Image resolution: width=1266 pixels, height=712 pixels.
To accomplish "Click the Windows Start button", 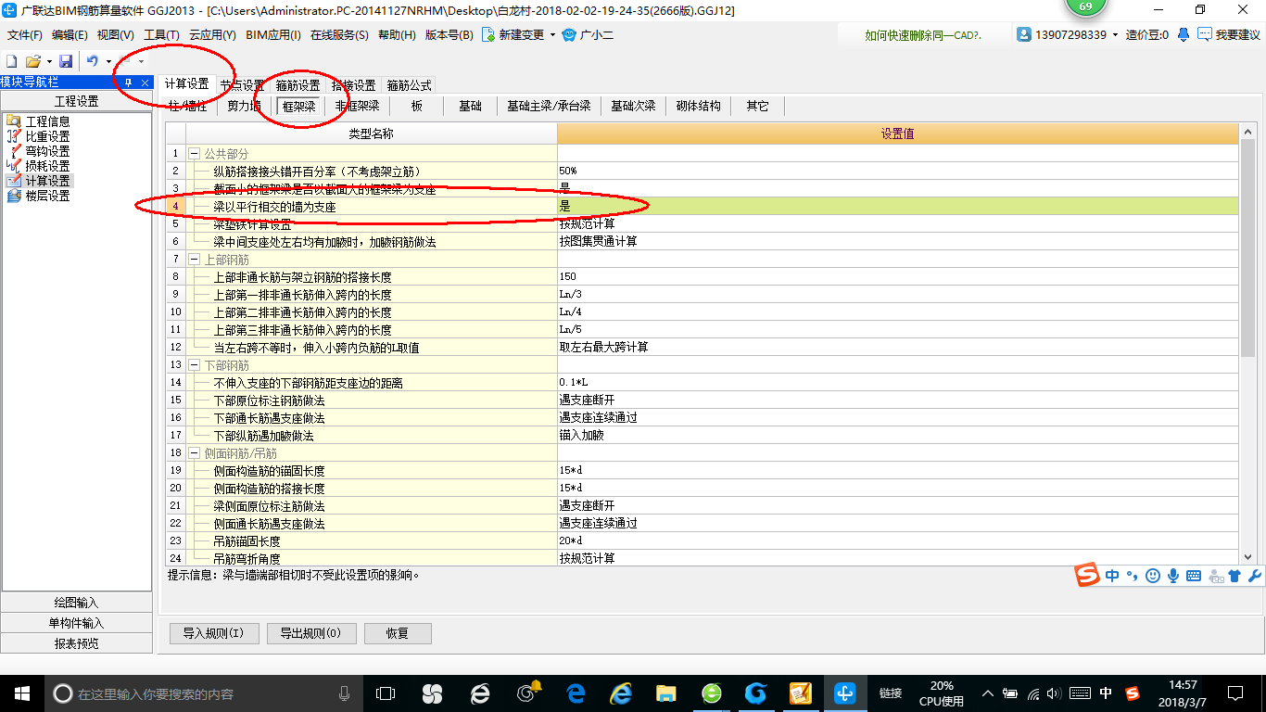I will 21,693.
